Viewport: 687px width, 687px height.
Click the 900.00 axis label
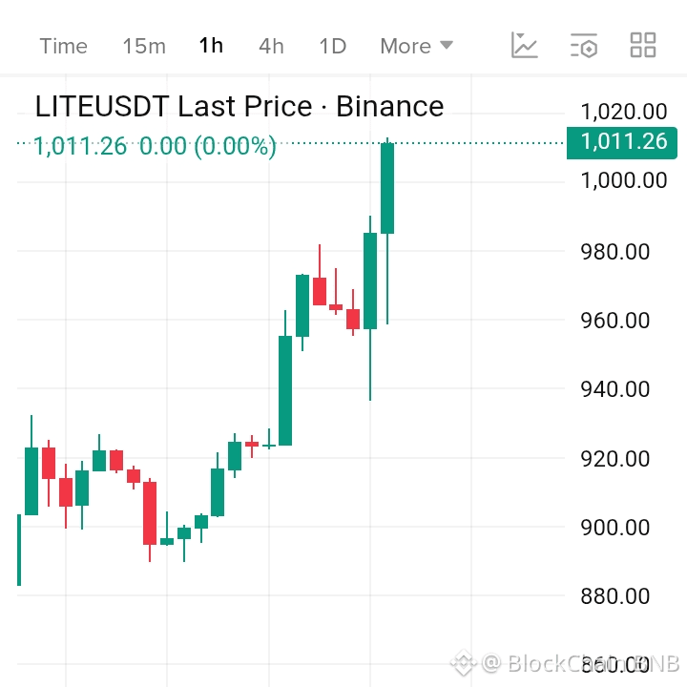(x=614, y=527)
